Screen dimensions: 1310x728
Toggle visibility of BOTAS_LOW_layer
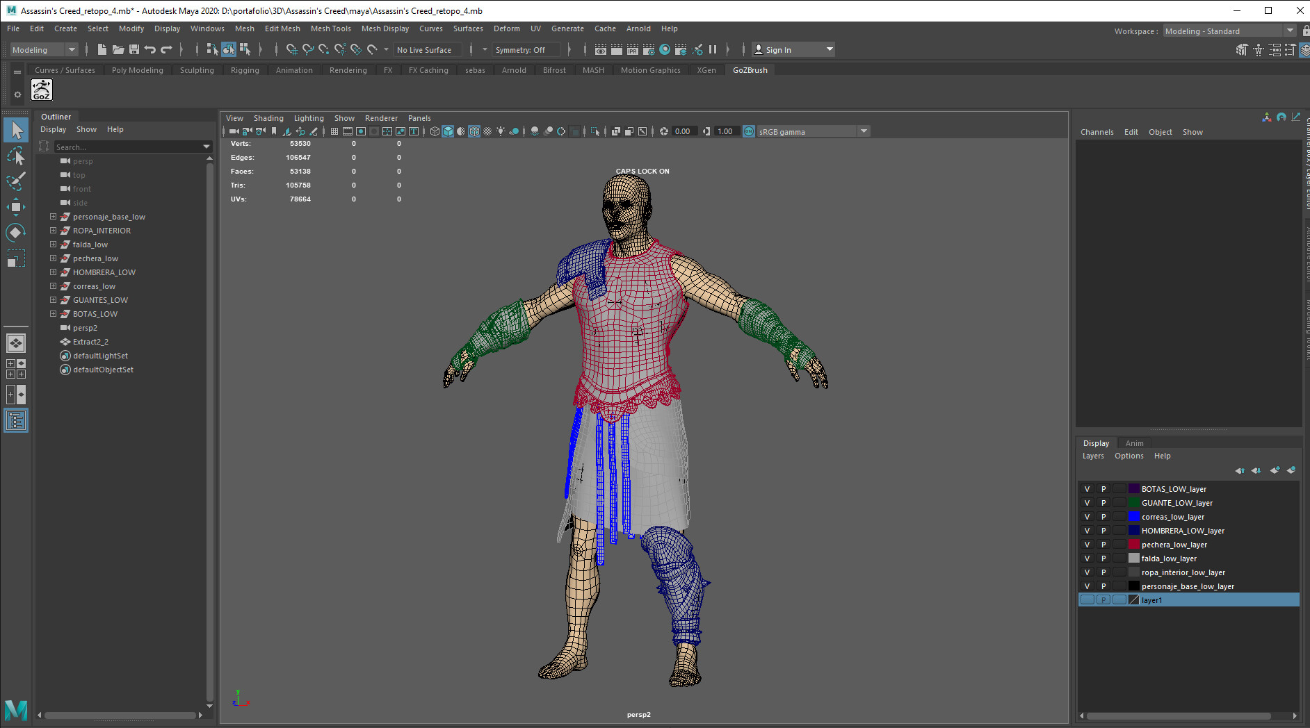[x=1087, y=489]
